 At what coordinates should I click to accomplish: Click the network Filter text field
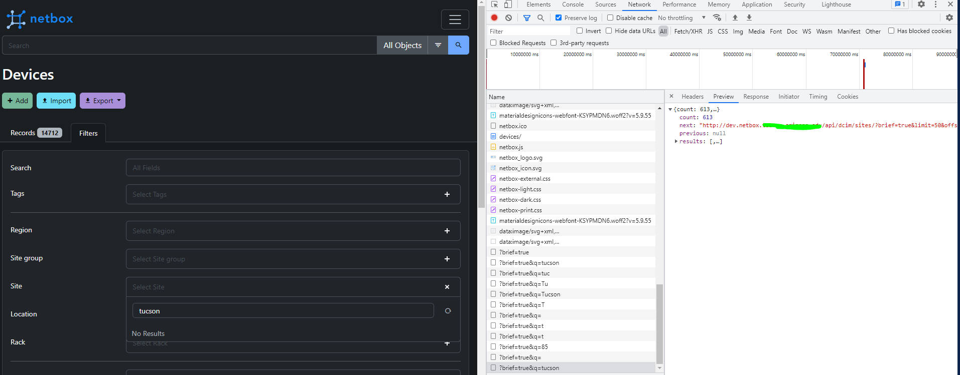point(529,31)
